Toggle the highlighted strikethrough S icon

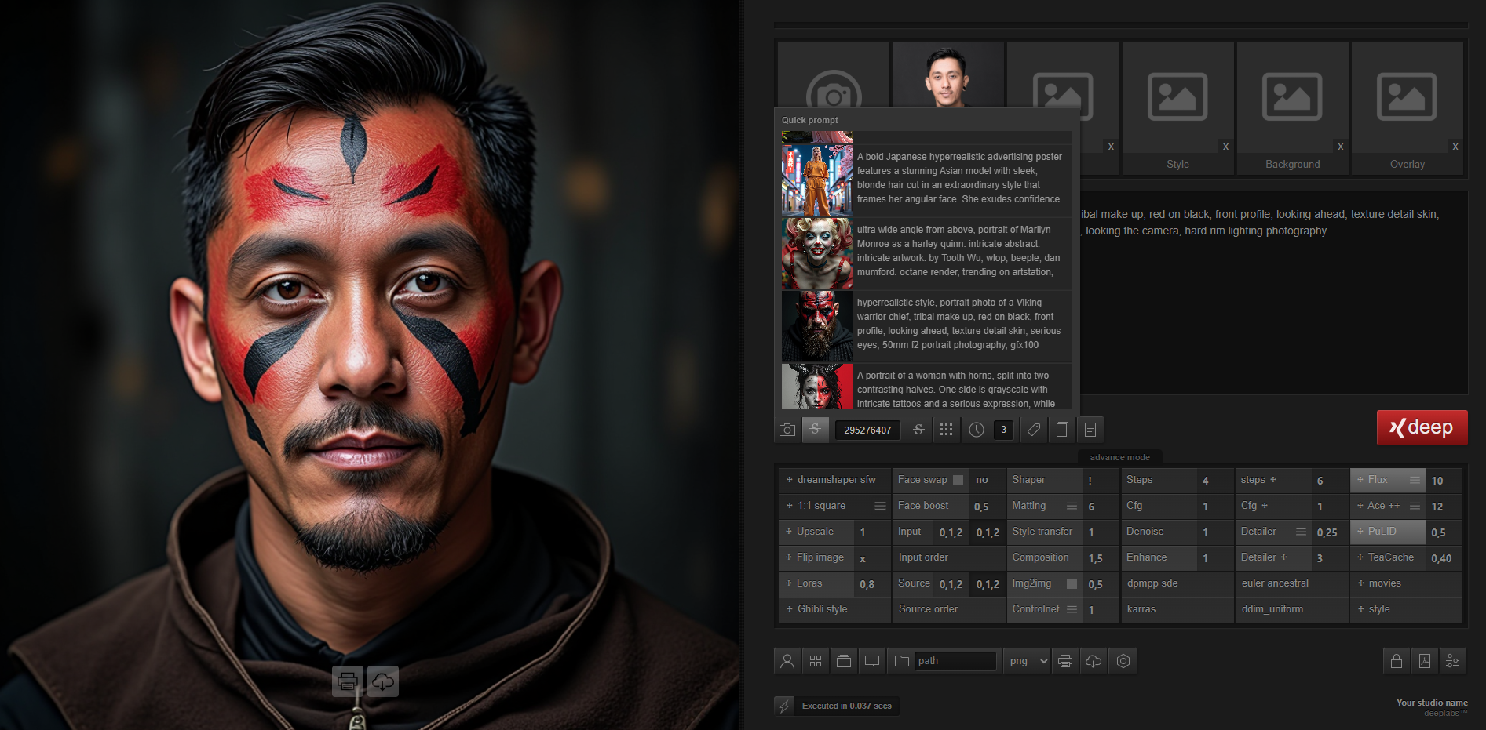tap(816, 430)
